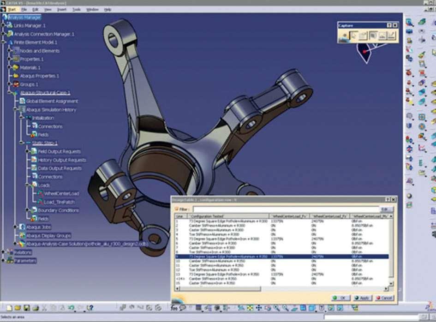Expand the Nodes and Elements node
The height and width of the screenshot is (322, 436).
[9, 51]
